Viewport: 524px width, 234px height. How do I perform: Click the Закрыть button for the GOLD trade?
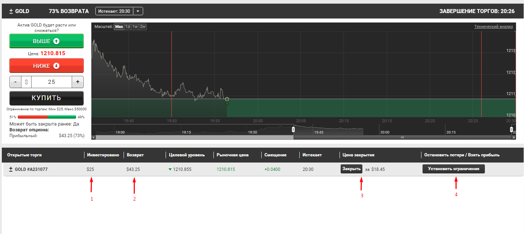pos(351,169)
